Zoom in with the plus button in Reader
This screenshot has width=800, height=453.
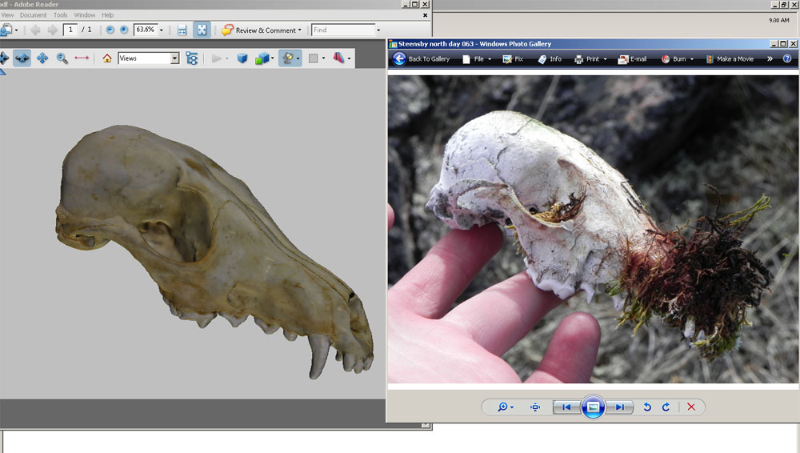pos(123,30)
